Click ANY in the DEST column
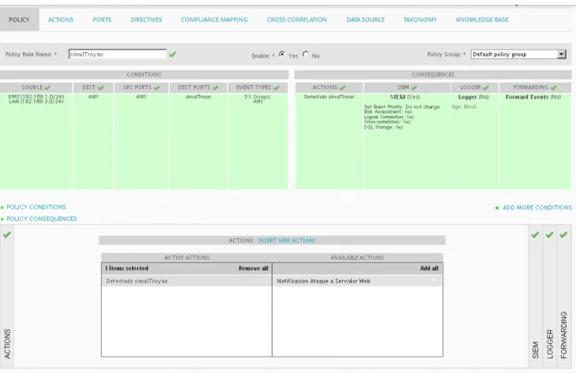Viewport: 576px width, 374px height. point(93,97)
